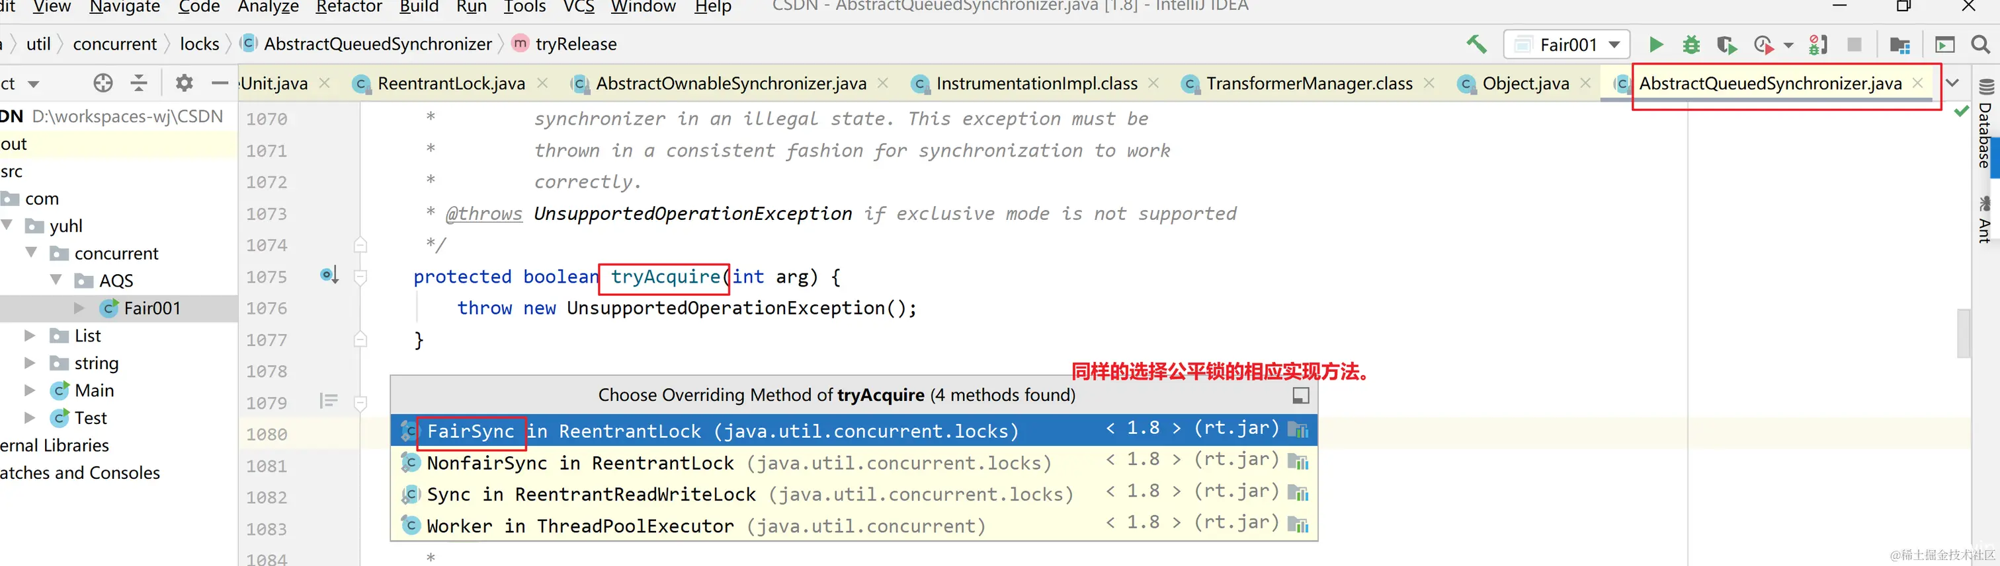Run the Fair001 configuration
2000x566 pixels.
pos(1656,44)
